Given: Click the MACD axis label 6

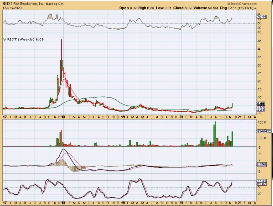Looking at the screenshot, I should [260, 148].
